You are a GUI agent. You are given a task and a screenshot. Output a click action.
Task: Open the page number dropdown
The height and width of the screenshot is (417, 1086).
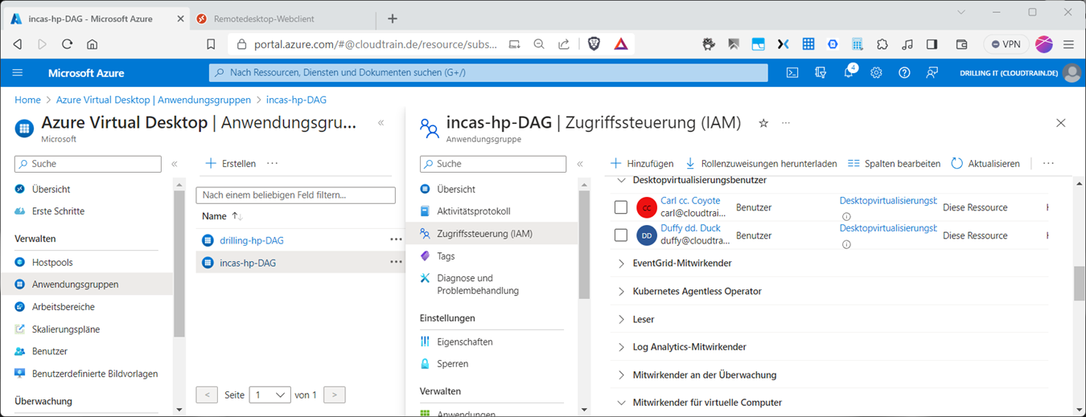[x=270, y=395]
